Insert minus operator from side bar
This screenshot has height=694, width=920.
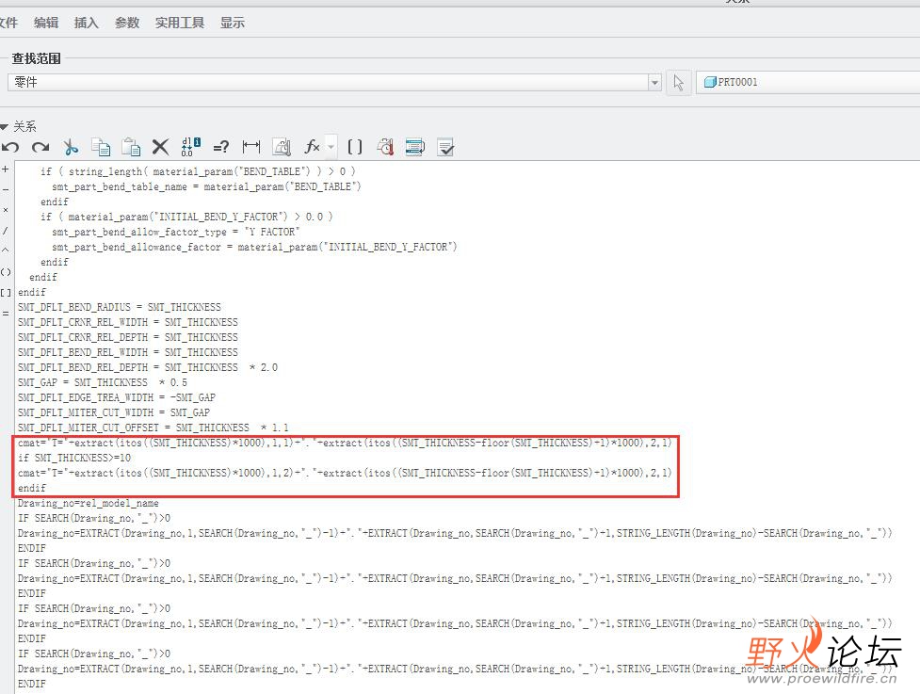click(6, 189)
